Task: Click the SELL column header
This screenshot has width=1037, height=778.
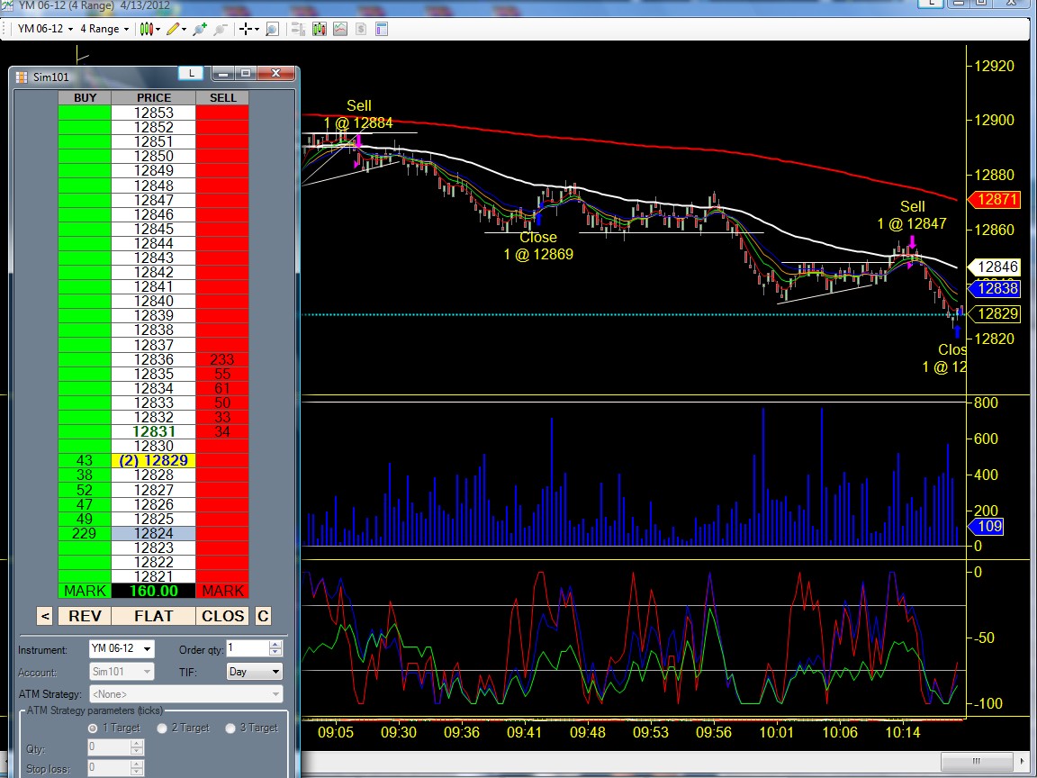Action: 222,98
